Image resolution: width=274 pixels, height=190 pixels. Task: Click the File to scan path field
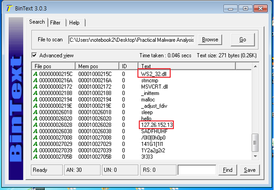coord(131,40)
